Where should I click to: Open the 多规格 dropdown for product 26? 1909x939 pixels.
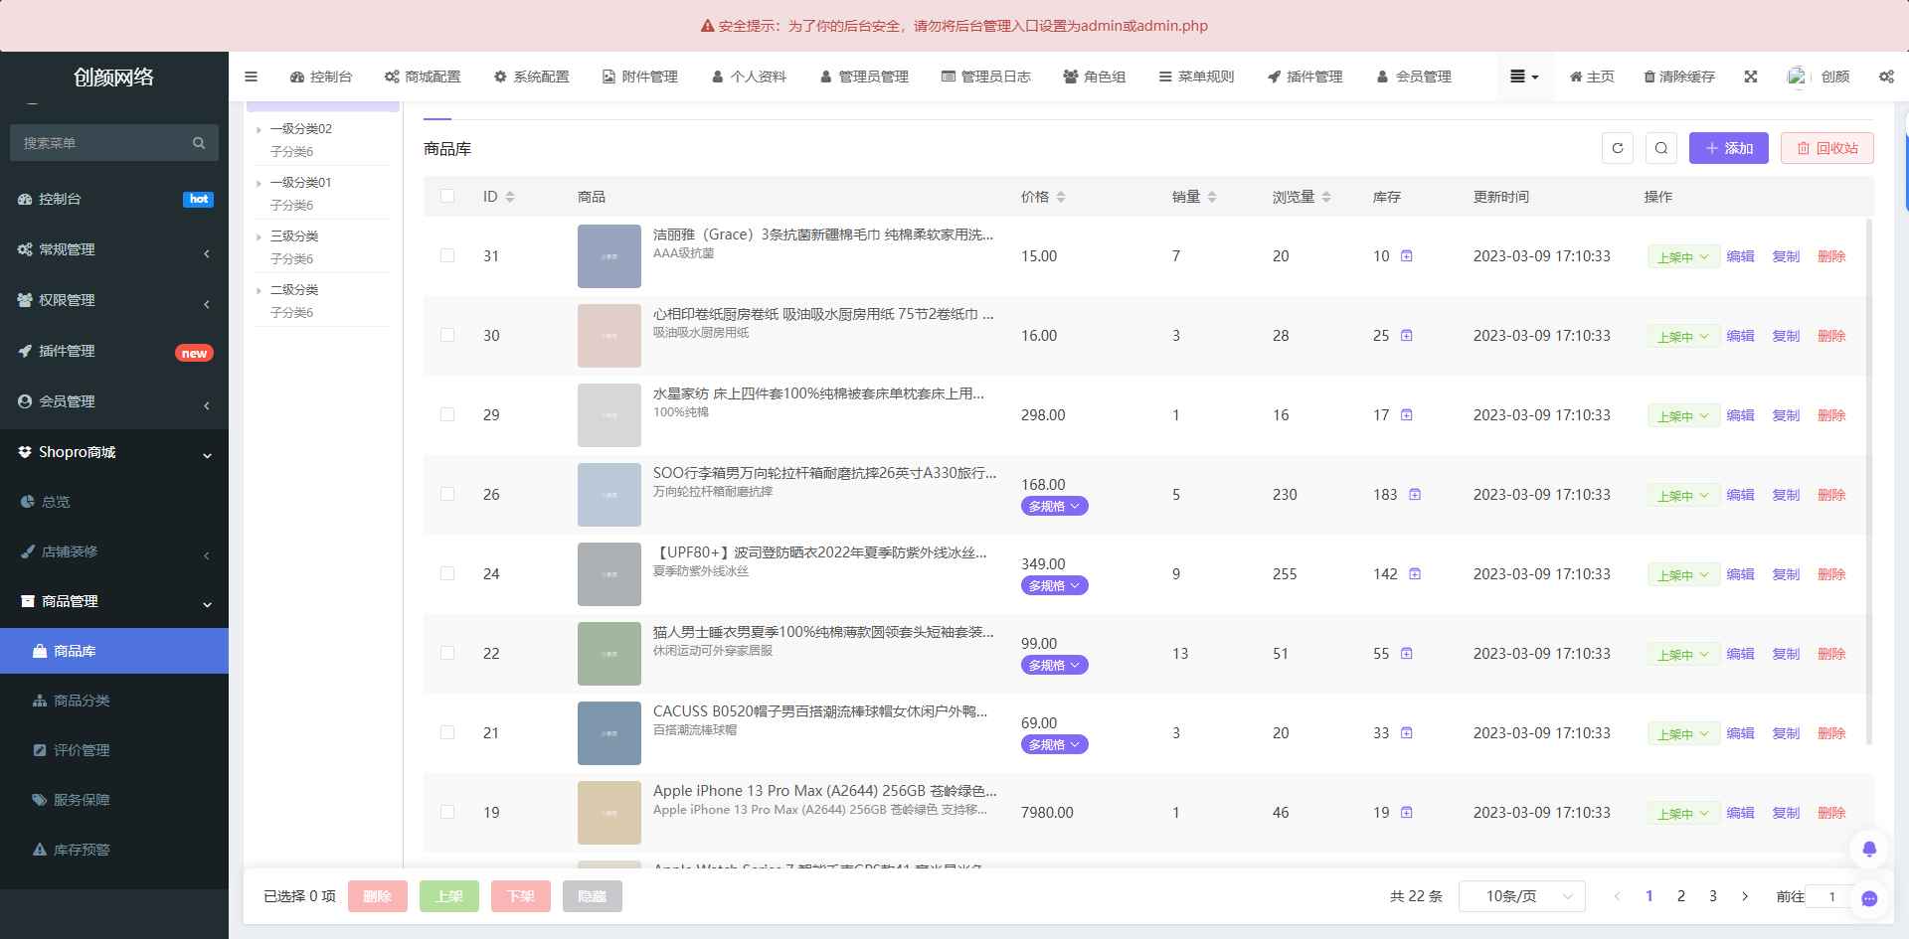click(x=1054, y=506)
